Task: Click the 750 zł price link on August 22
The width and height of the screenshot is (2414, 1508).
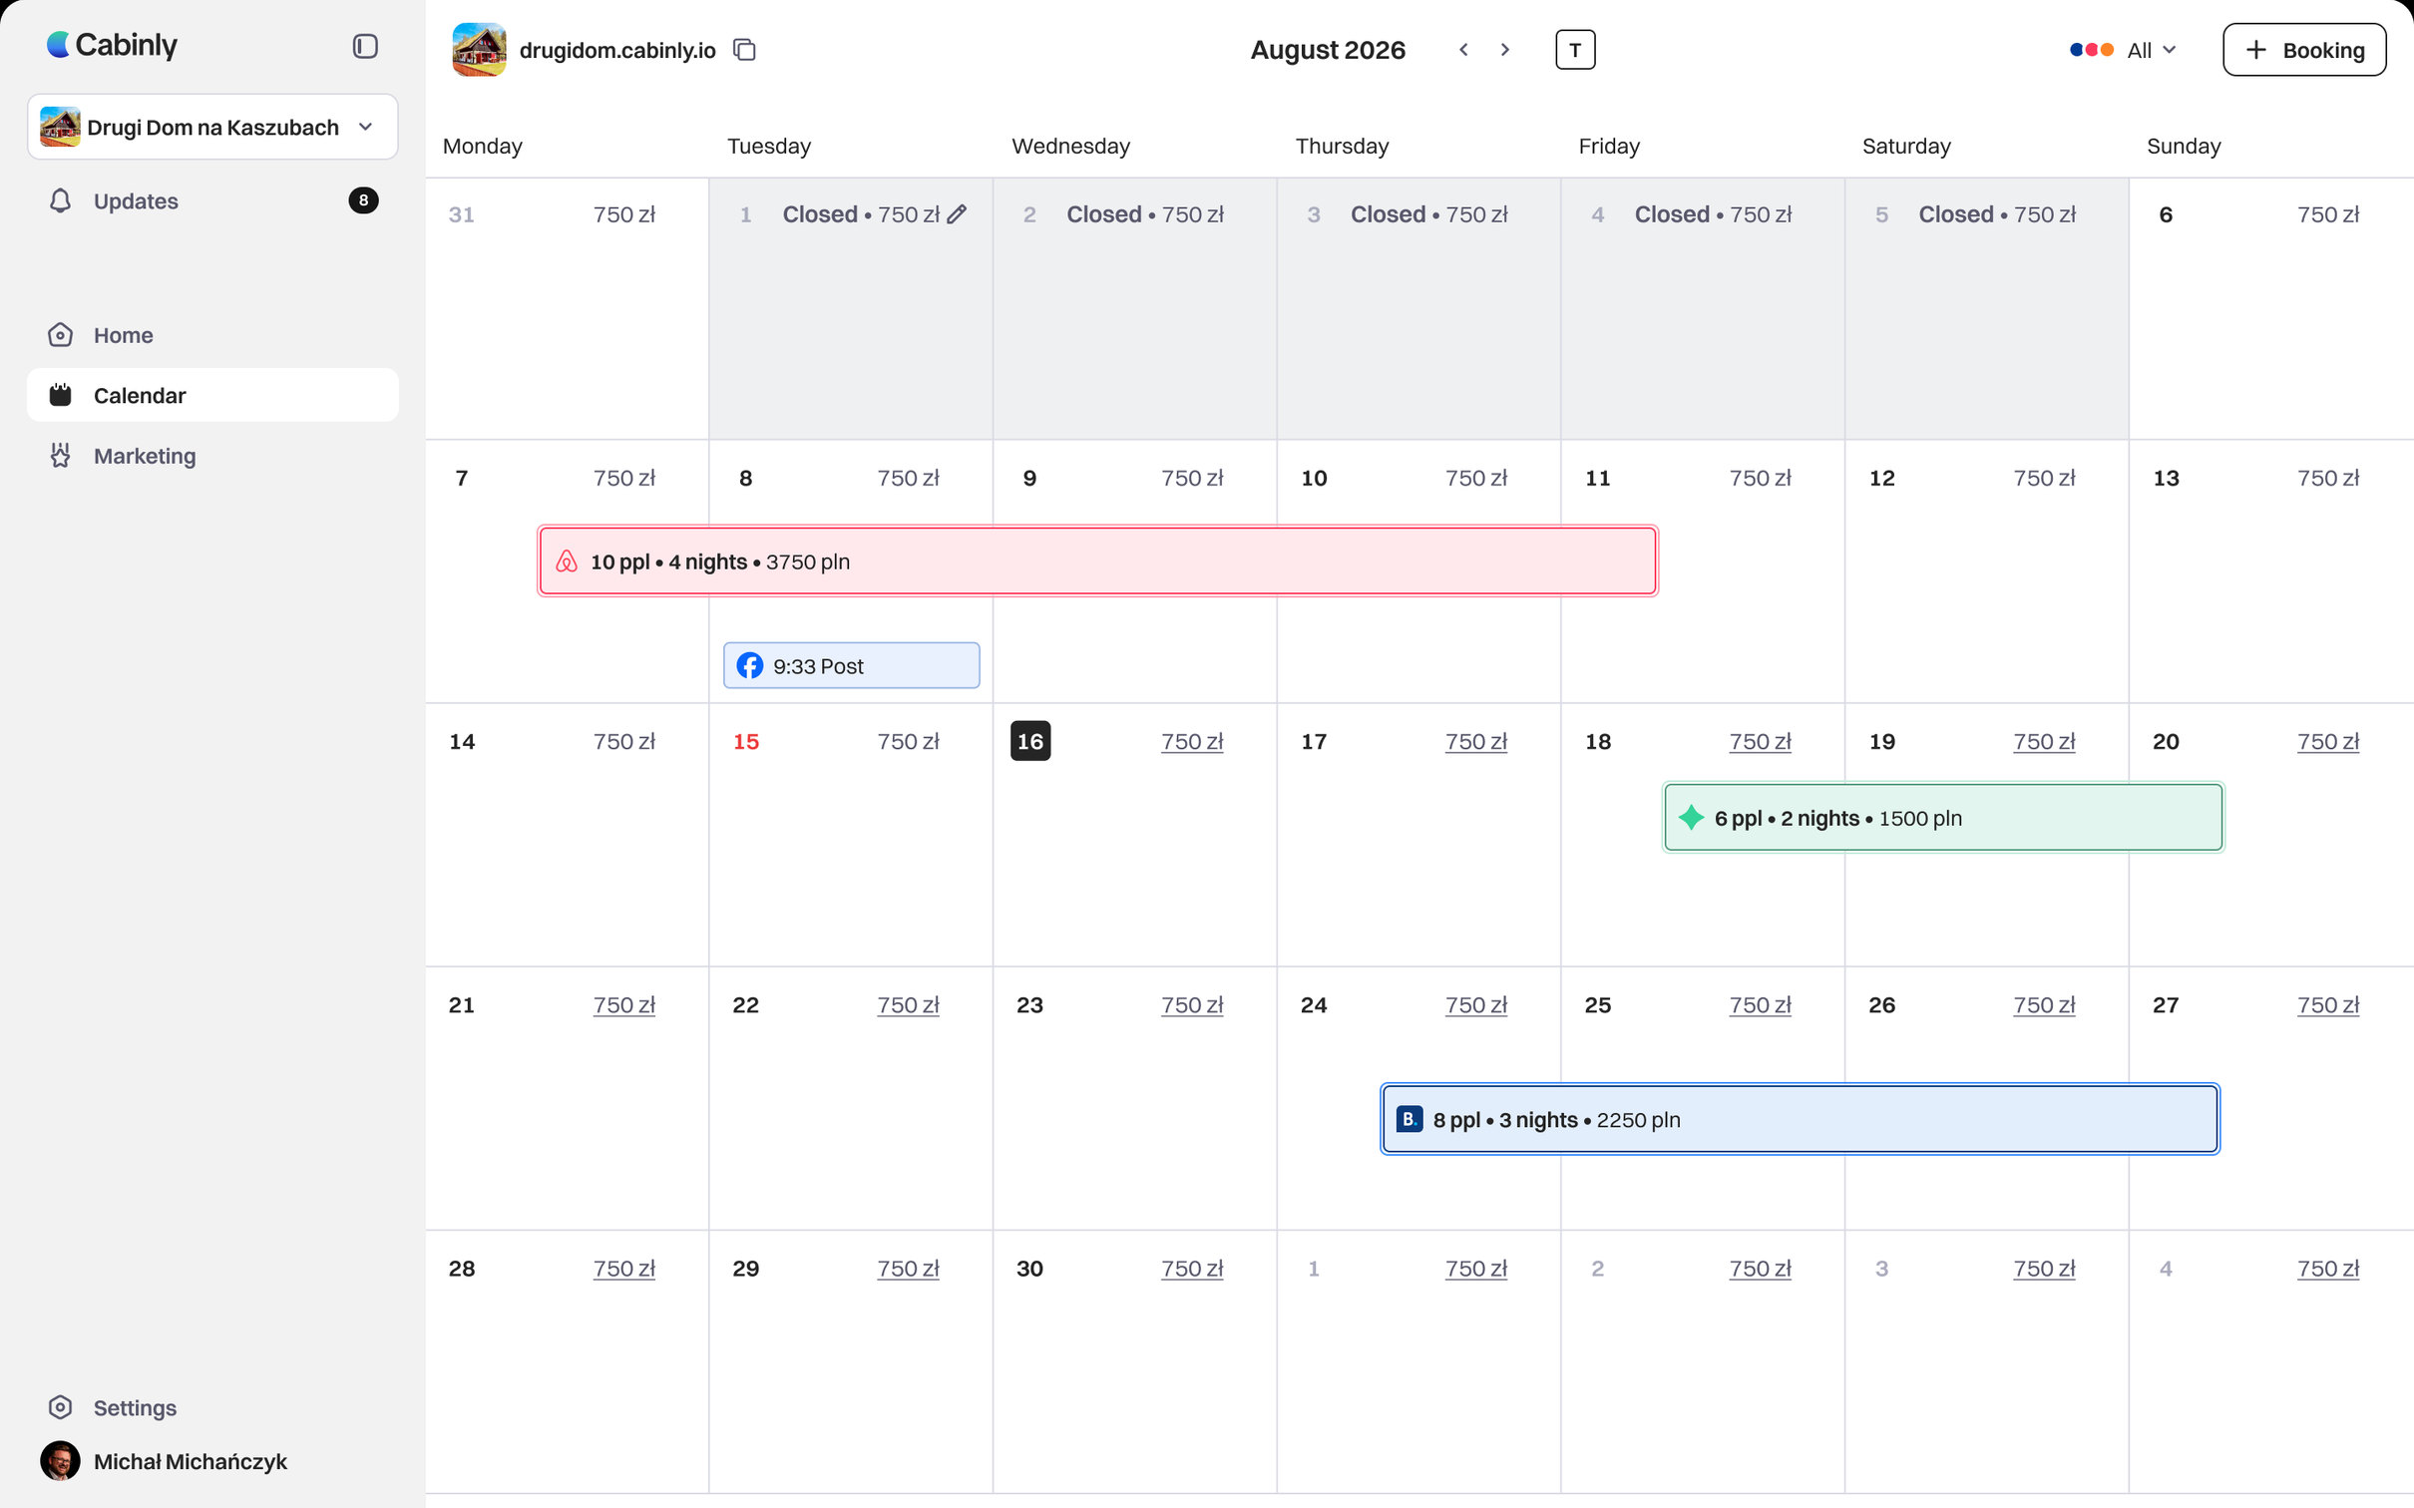Action: (x=908, y=1005)
